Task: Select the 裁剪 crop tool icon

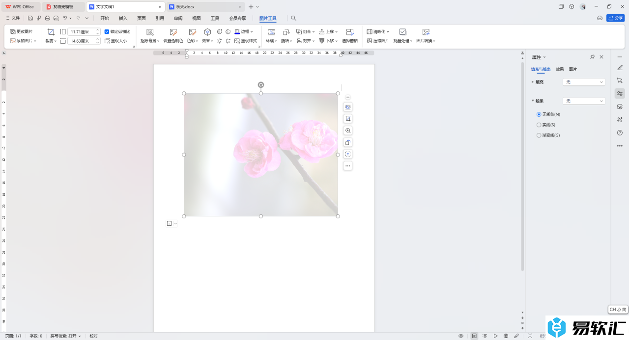Action: pos(51,32)
